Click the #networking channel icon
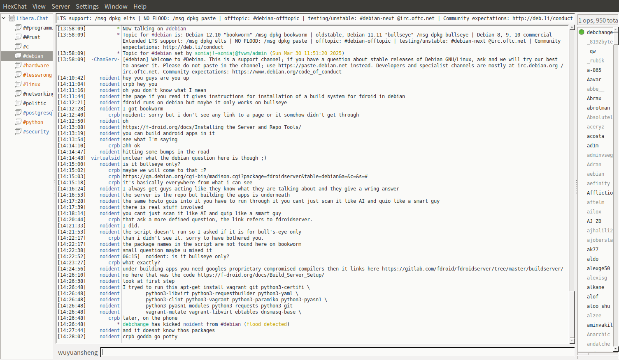This screenshot has height=360, width=619. point(18,94)
